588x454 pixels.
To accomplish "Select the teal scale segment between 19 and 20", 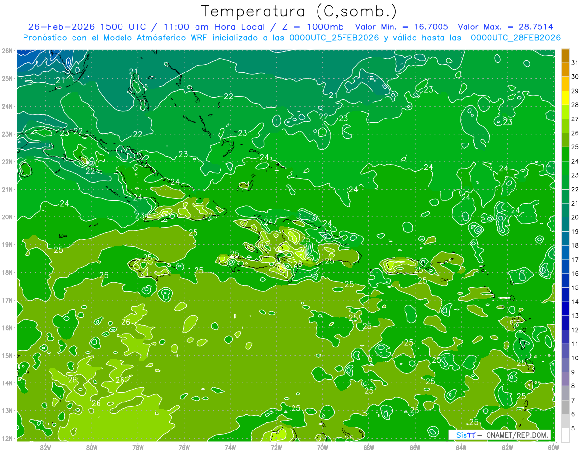I will tap(565, 224).
